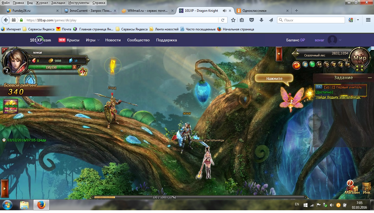
Task: Open the blue scroll icon near minimap
Action: pyautogui.click(x=305, y=65)
